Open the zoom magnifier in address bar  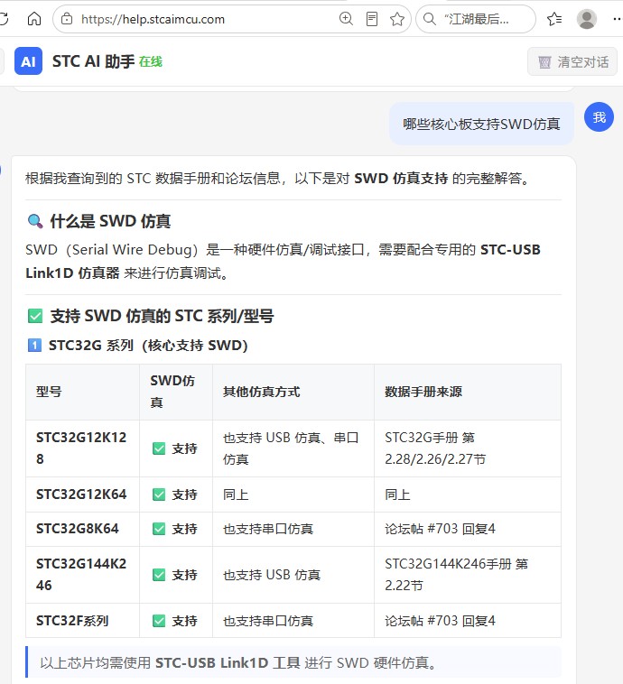[346, 19]
